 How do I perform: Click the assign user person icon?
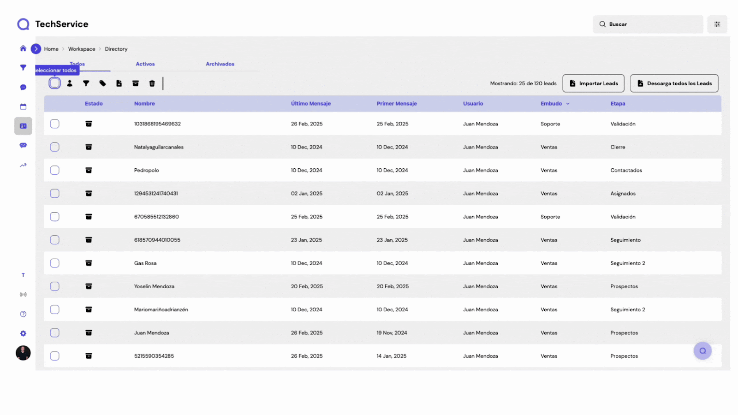(70, 83)
